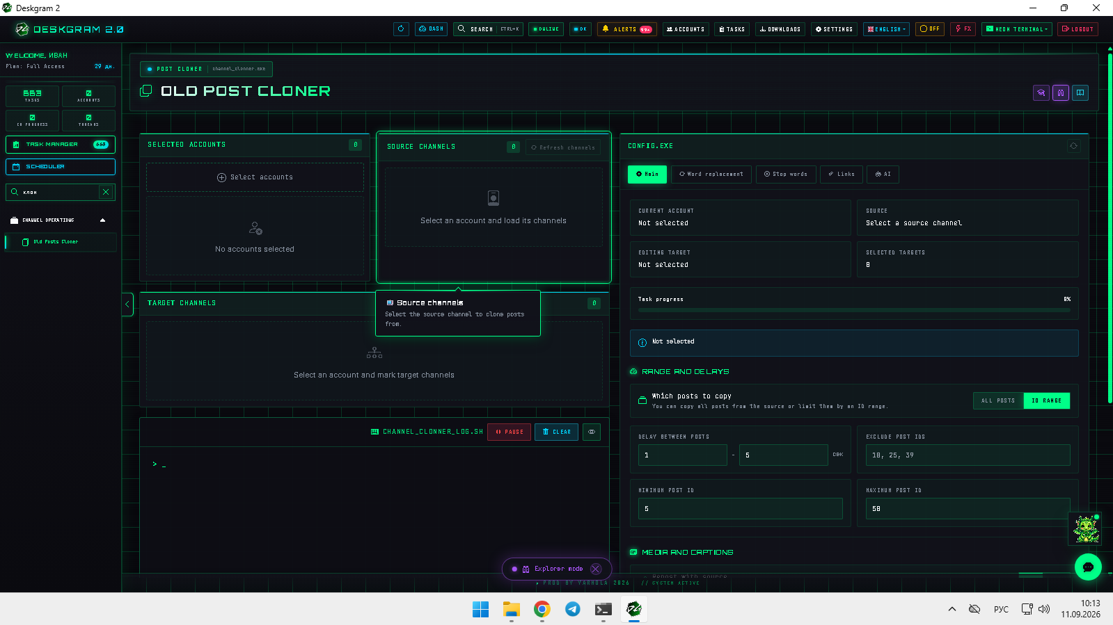Click the config refresh icon in CONFIG.EXE header
Viewport: 1113px width, 625px height.
[x=1073, y=146]
